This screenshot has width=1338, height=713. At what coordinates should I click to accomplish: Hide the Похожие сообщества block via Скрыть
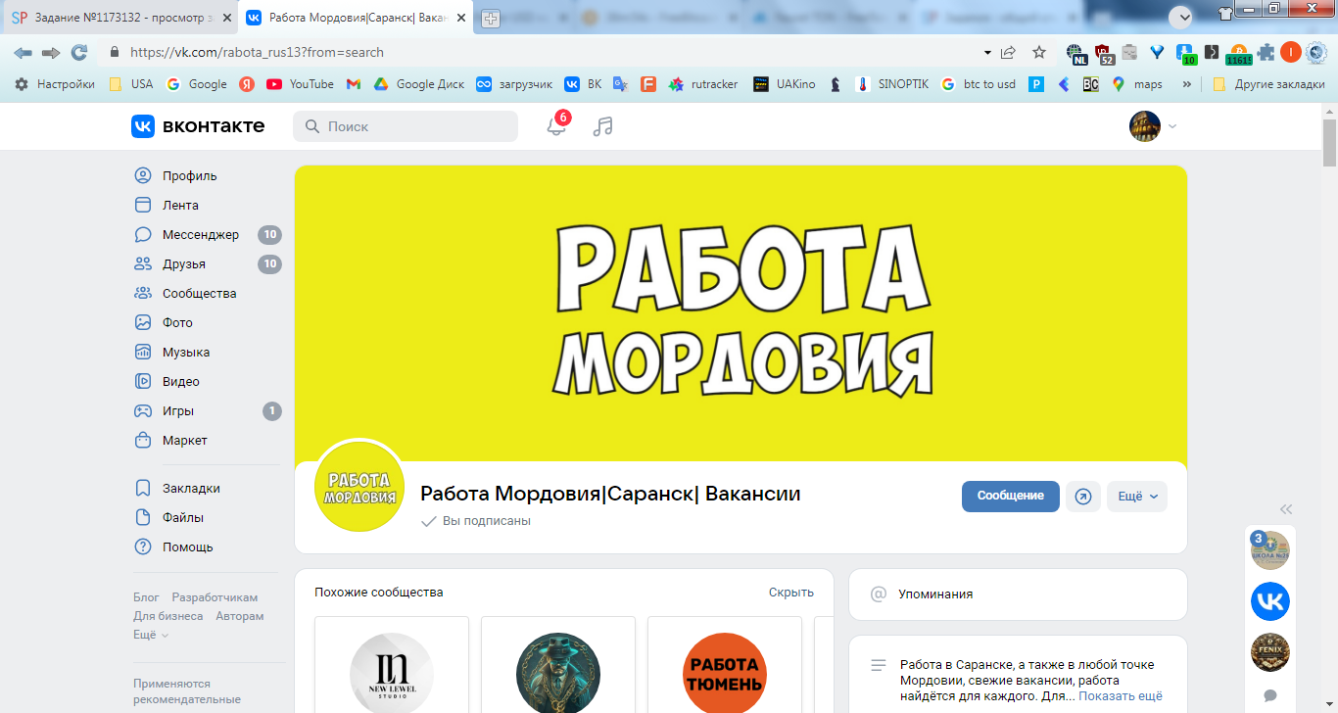point(791,593)
